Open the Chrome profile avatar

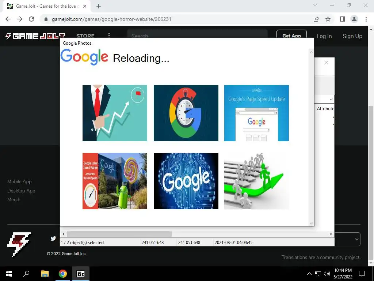pyautogui.click(x=354, y=19)
